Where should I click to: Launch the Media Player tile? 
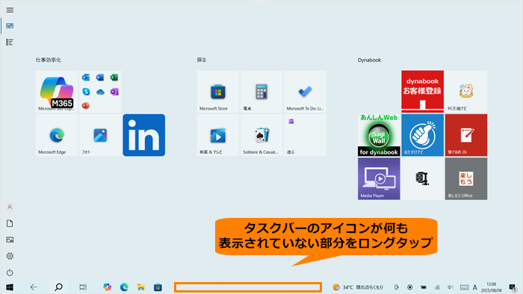(x=379, y=179)
